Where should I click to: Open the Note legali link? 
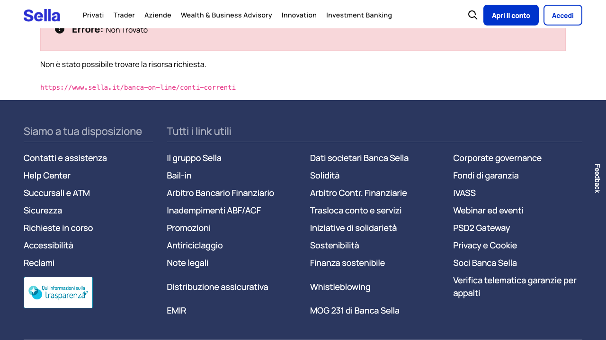click(187, 263)
